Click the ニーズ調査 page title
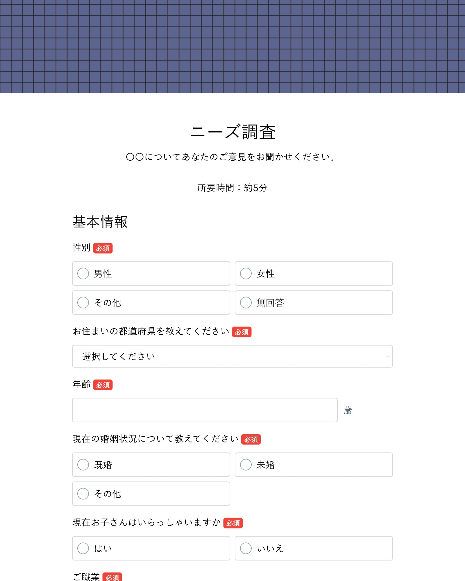This screenshot has width=465, height=581. point(233,132)
